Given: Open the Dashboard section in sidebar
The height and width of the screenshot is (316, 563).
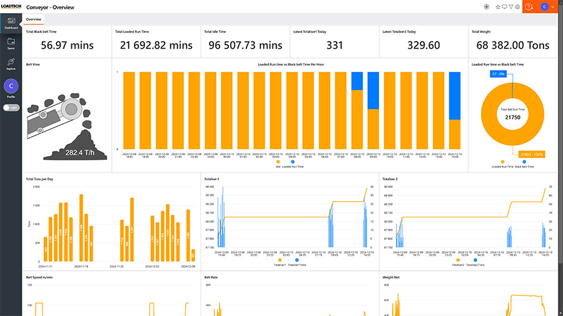Looking at the screenshot, I should (11, 22).
